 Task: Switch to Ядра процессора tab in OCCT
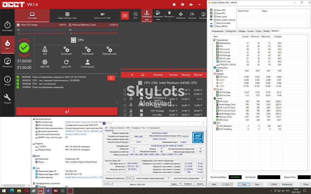coord(67,16)
